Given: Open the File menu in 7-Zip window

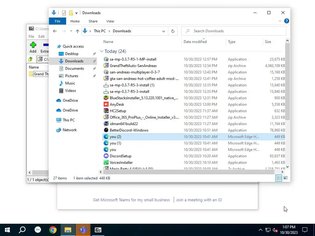Looking at the screenshot, I should pyautogui.click(x=31, y=37).
